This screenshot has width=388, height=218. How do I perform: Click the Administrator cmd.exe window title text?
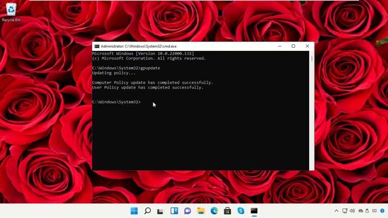pos(139,46)
